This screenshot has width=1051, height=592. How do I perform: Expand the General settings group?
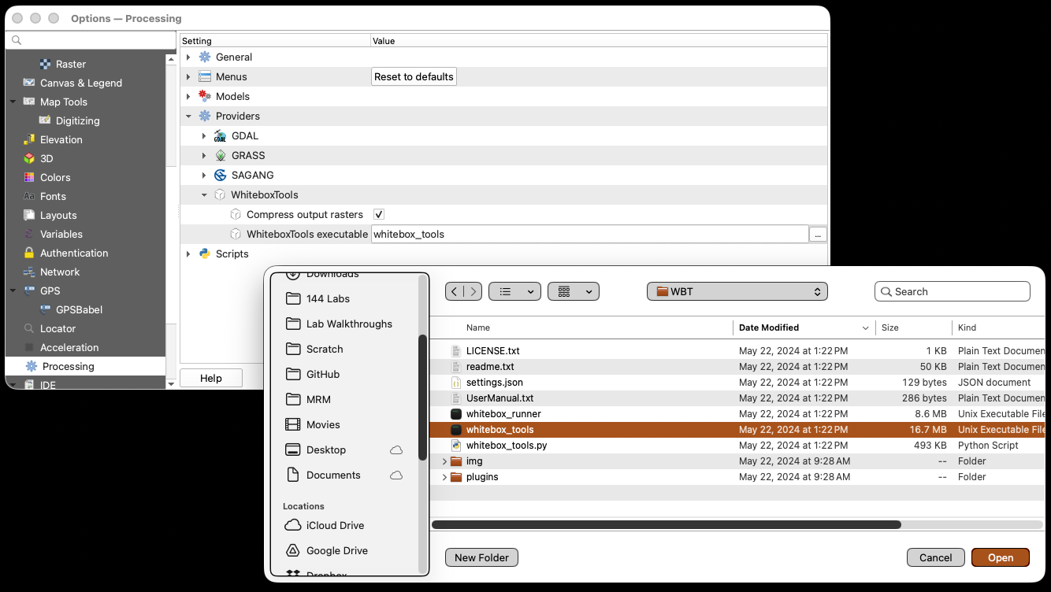pyautogui.click(x=188, y=57)
